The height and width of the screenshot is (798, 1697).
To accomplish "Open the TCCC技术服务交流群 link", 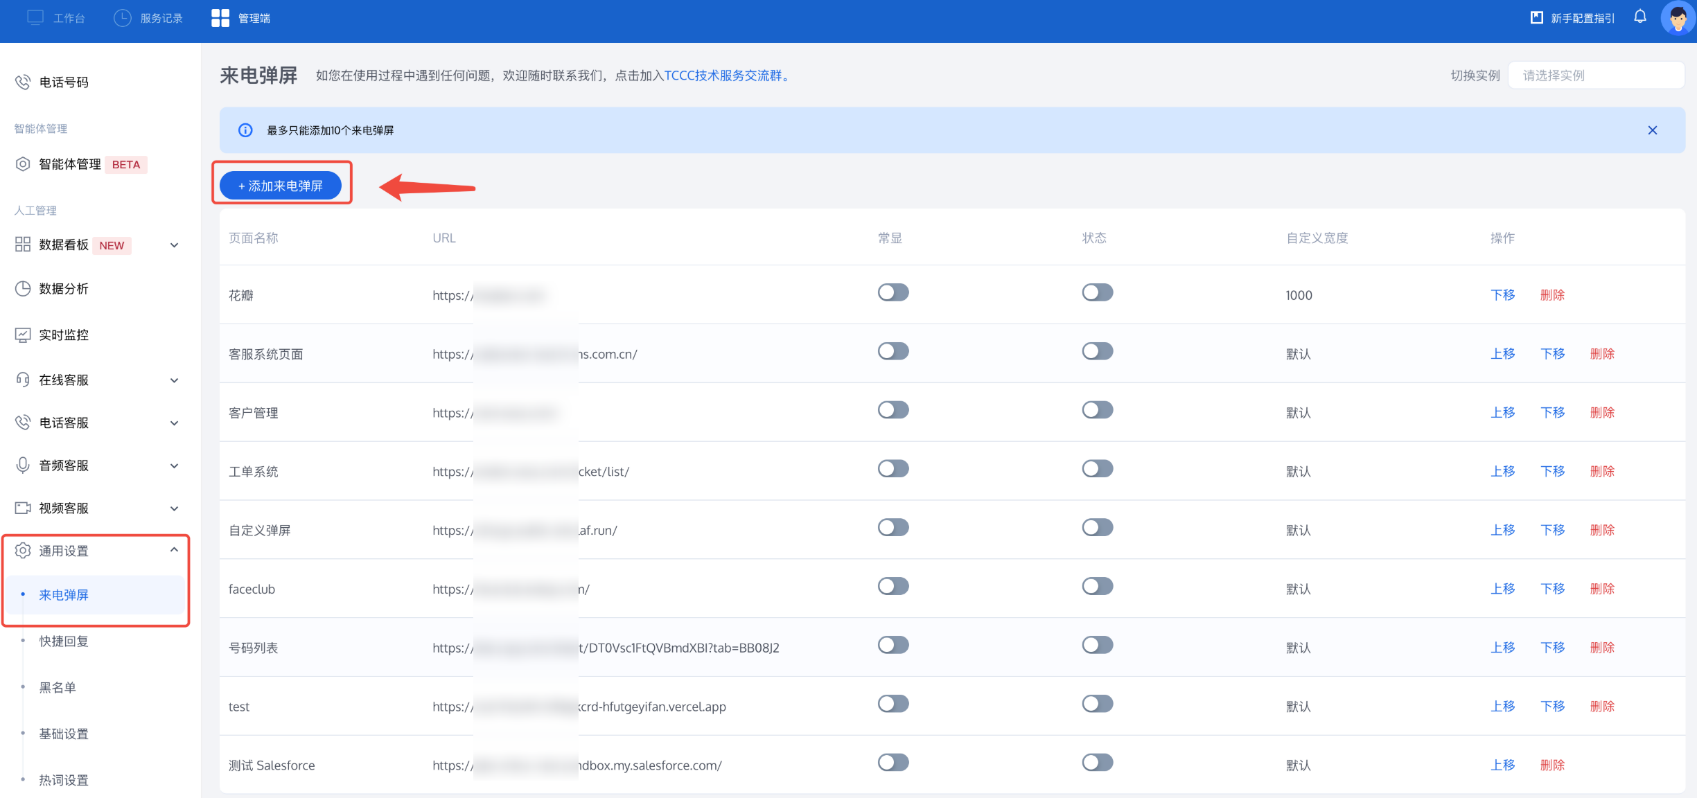I will [x=723, y=76].
